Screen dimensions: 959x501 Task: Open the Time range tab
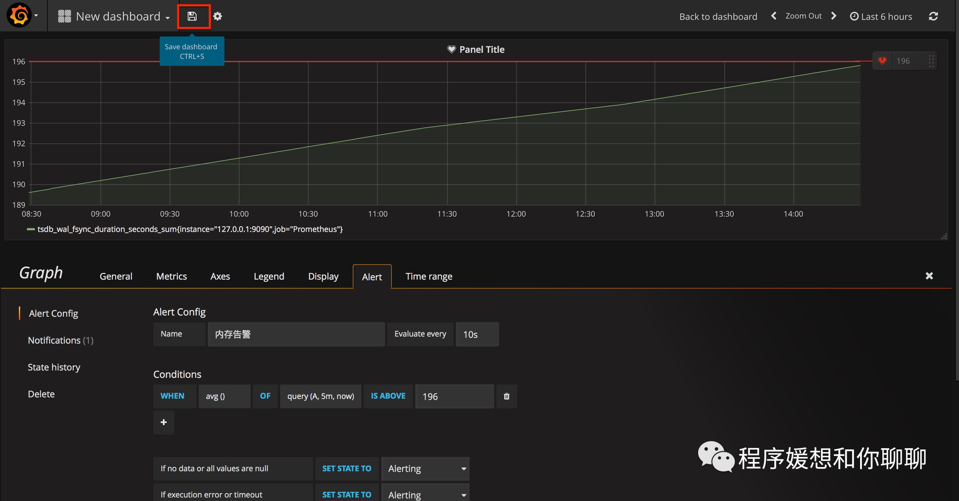[x=429, y=276]
